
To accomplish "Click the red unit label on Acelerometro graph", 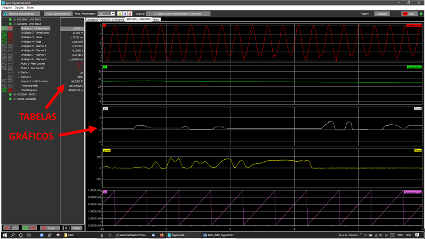I will (104, 25).
